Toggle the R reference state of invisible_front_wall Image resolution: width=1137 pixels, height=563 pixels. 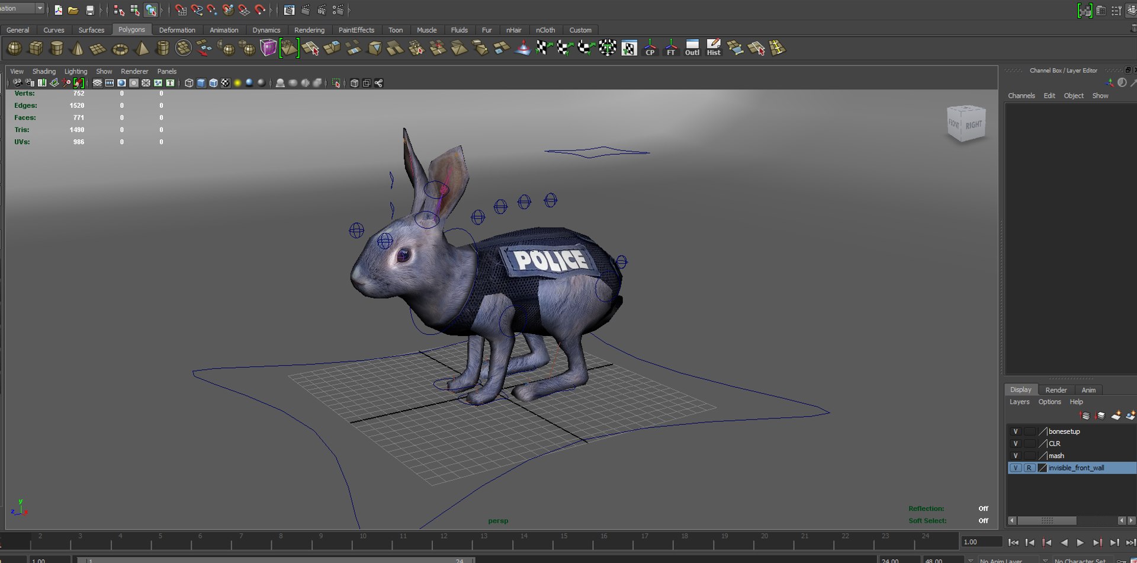[x=1029, y=468]
